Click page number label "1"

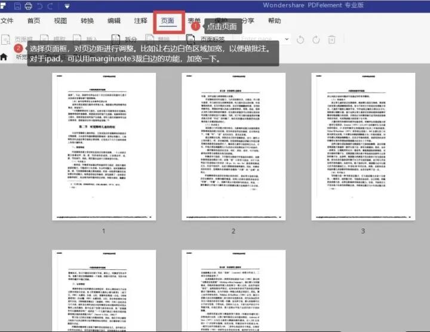pos(104,231)
